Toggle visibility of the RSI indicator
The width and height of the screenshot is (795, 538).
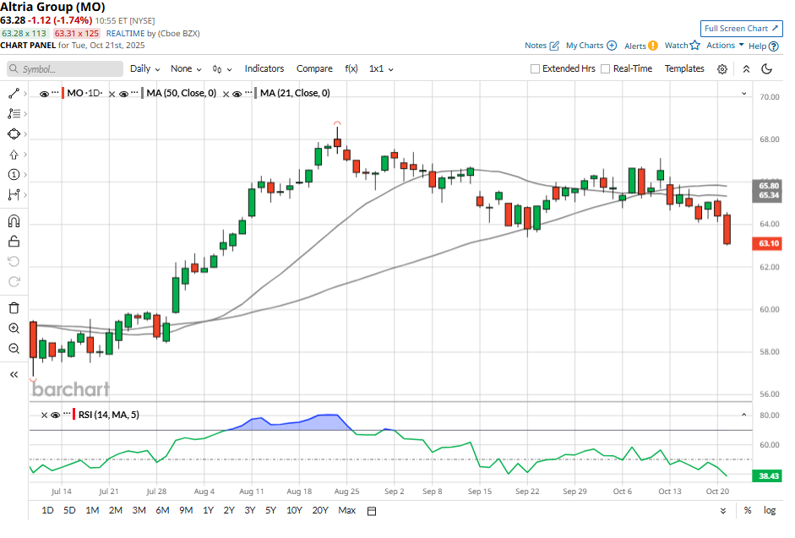(x=55, y=415)
